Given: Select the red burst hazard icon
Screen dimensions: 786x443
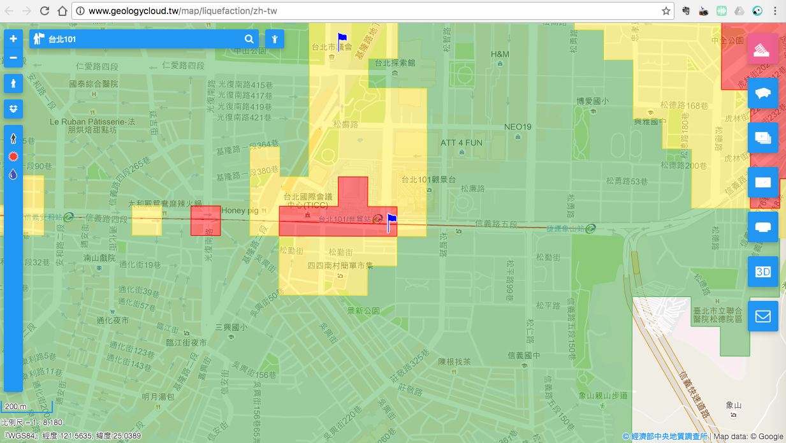Looking at the screenshot, I should 13,157.
